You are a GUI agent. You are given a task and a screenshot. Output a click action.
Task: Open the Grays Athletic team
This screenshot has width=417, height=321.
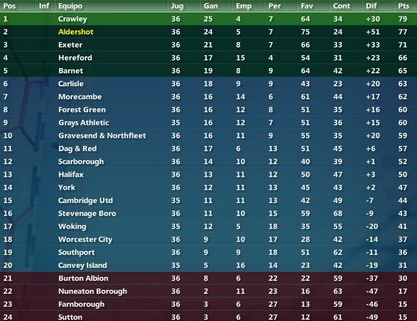tap(84, 123)
